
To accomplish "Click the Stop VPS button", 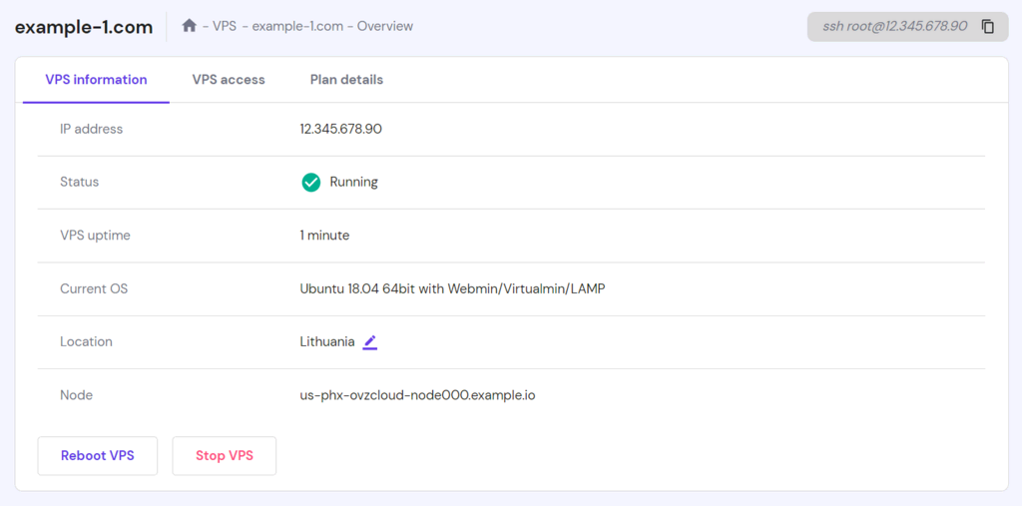I will 225,456.
